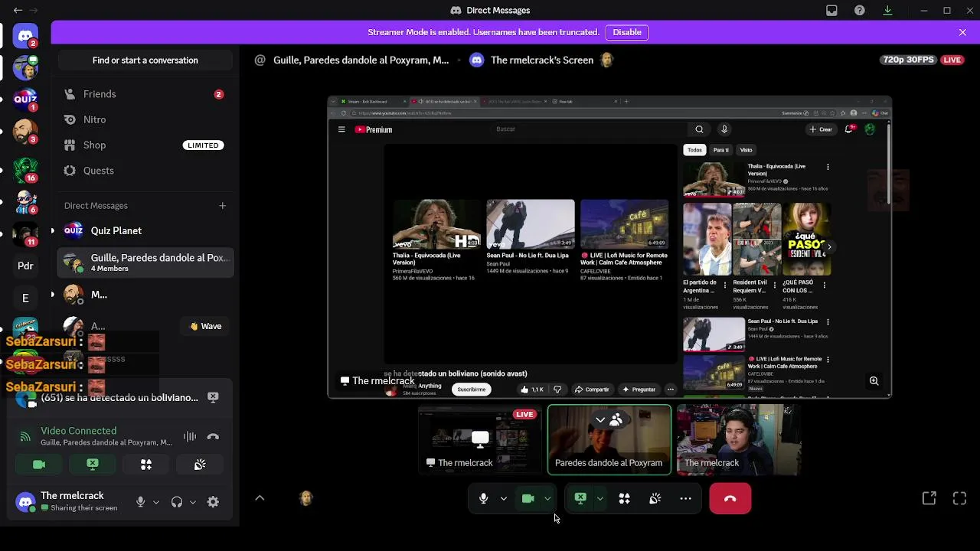Disconnect call from the Video Connected panel

[213, 436]
